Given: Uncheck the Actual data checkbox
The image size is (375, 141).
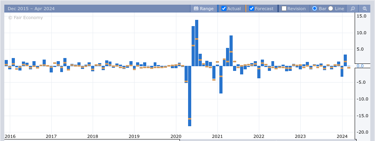Looking at the screenshot, I should (224, 9).
